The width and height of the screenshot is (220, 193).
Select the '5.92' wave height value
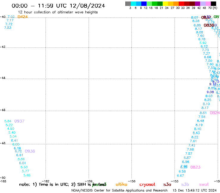pyautogui.click(x=203, y=43)
